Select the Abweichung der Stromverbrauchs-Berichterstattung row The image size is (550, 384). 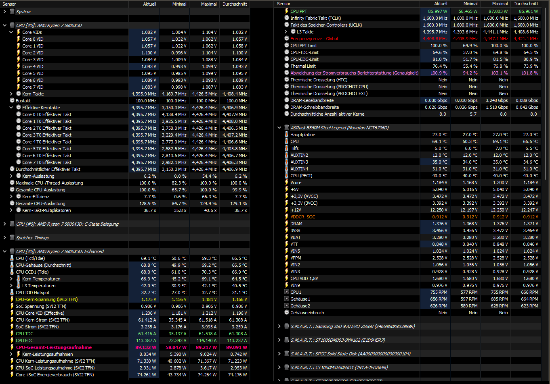[x=408, y=73]
